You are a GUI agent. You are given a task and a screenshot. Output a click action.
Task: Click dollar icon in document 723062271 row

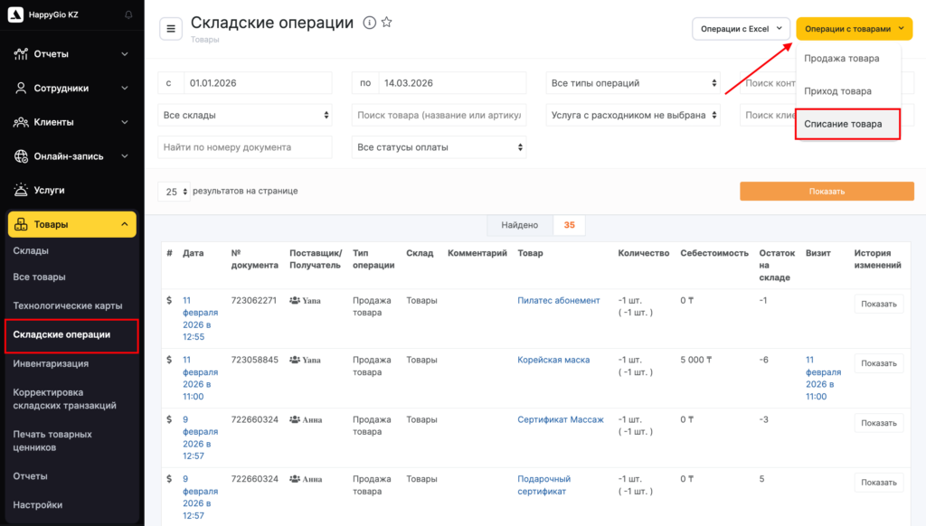click(x=169, y=301)
